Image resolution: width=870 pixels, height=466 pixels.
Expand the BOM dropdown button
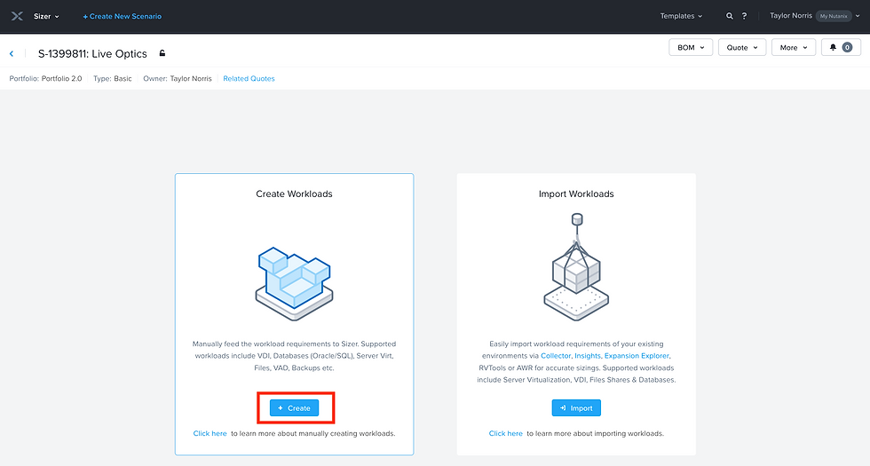[x=691, y=47]
